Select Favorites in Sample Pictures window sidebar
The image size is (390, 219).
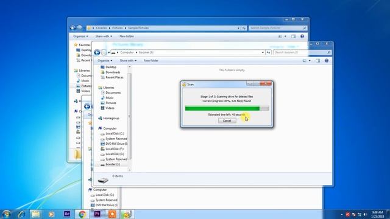click(82, 45)
